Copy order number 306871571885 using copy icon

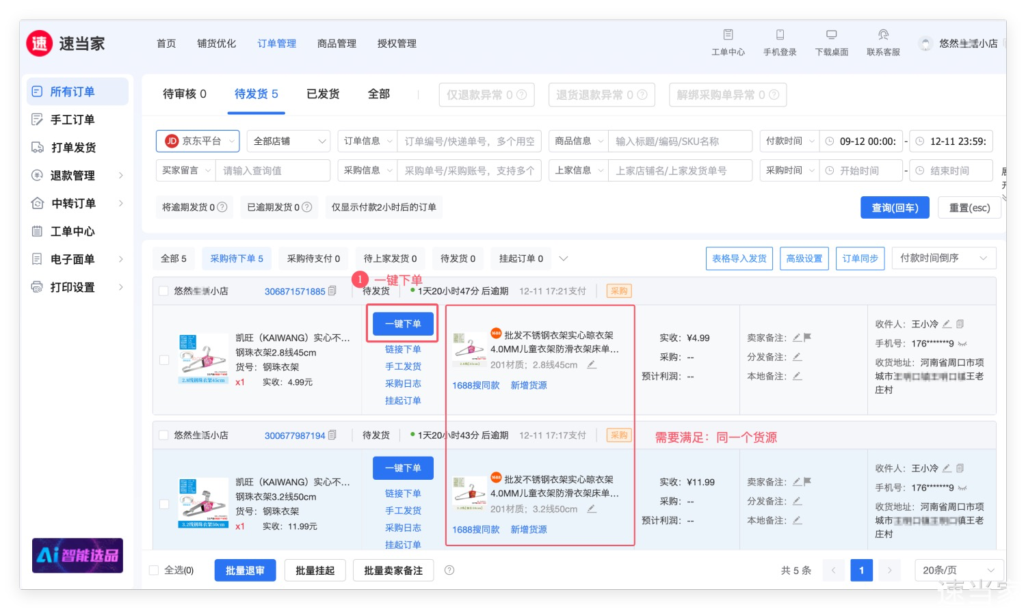click(x=332, y=291)
